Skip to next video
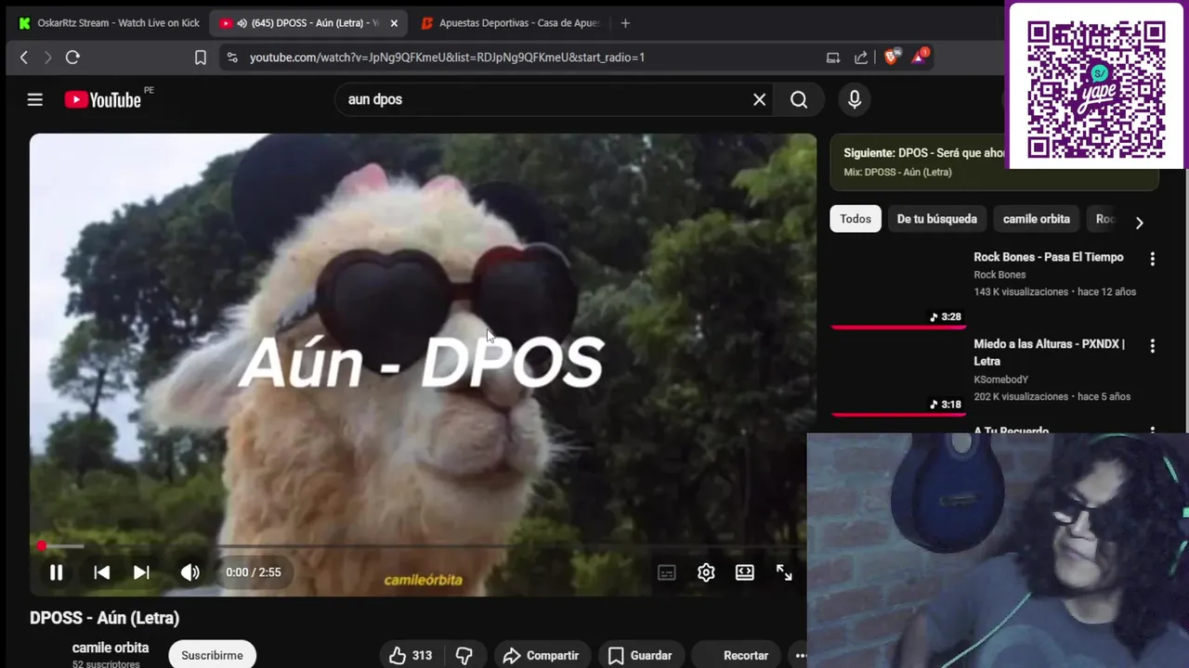The image size is (1189, 668). (x=141, y=572)
